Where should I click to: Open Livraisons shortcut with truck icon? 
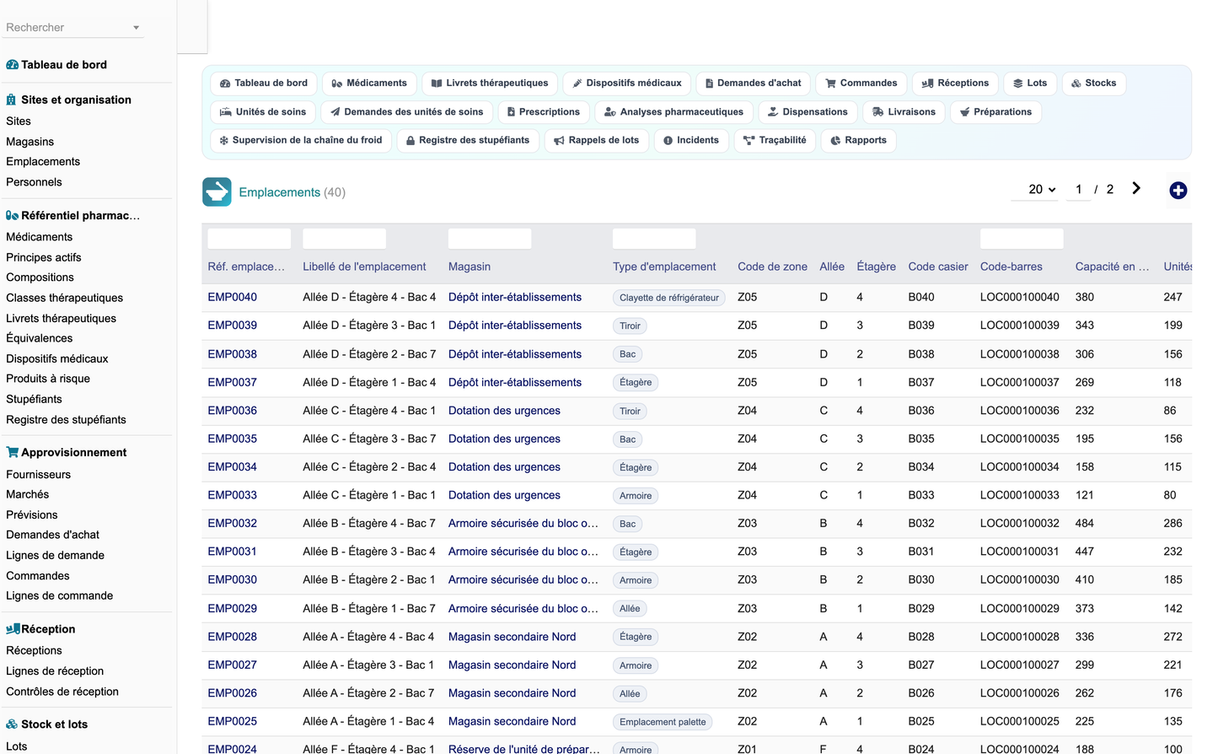[904, 112]
